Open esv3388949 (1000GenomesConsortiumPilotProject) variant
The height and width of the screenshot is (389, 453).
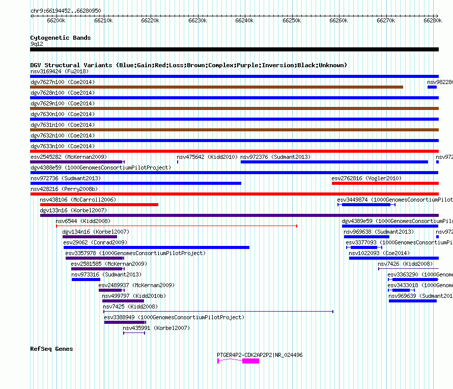(x=174, y=317)
